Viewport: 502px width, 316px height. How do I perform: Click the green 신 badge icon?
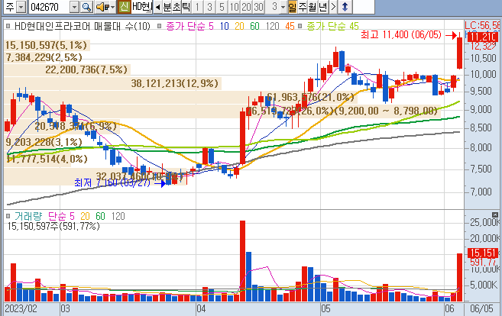[x=125, y=7]
